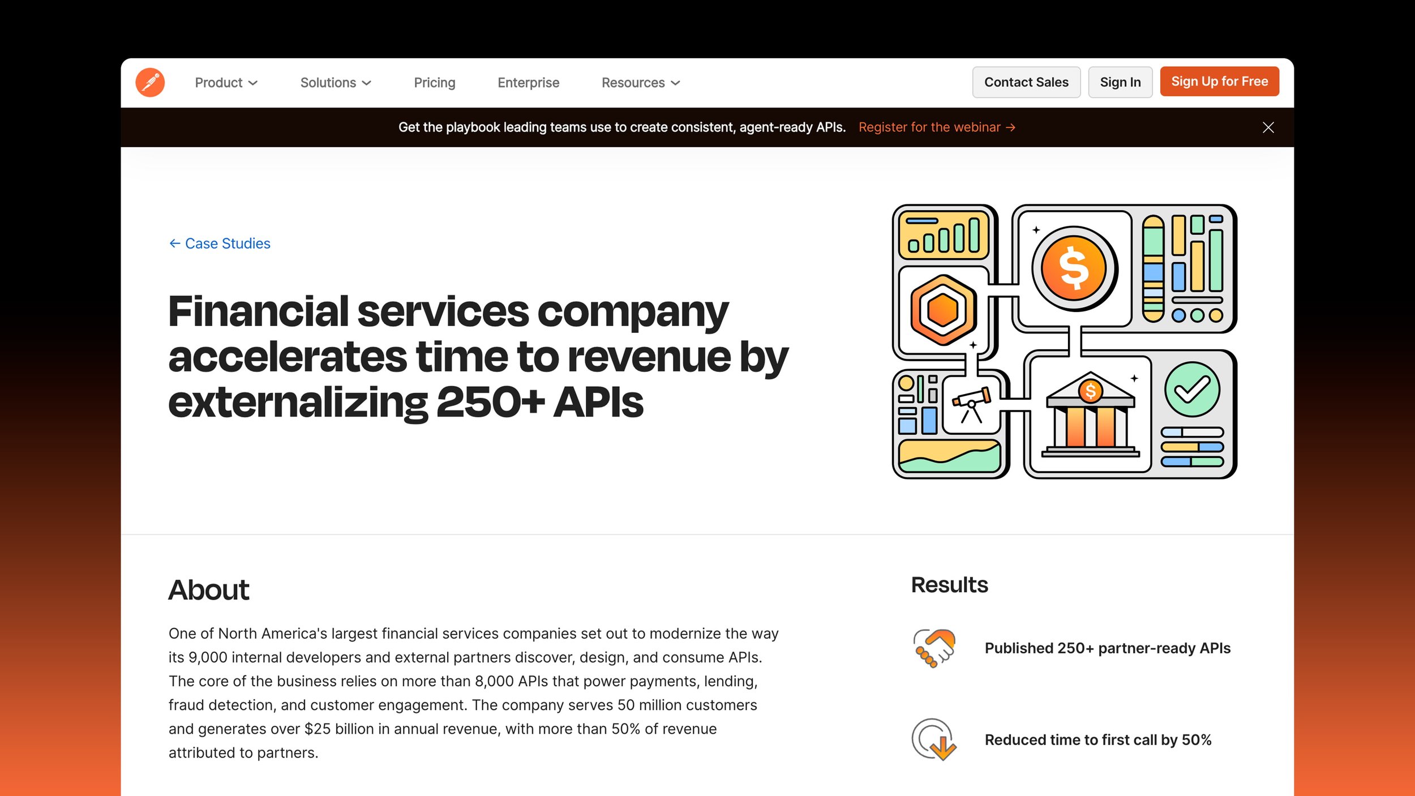Click the orange hexagon illustration
The height and width of the screenshot is (796, 1415).
tap(943, 310)
